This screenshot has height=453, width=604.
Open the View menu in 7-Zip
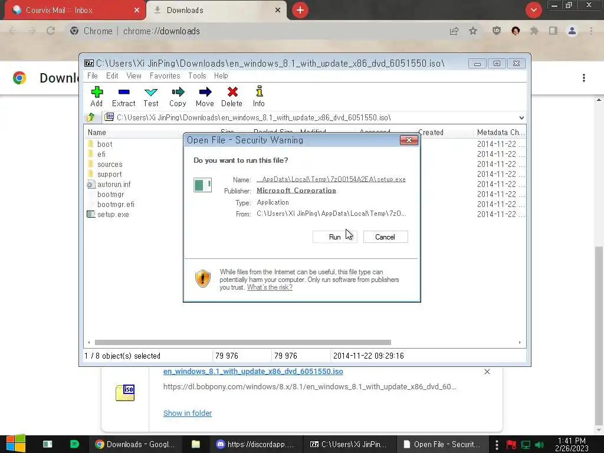coord(134,75)
